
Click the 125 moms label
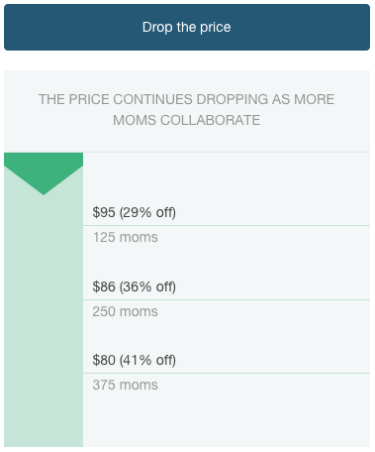(x=126, y=237)
